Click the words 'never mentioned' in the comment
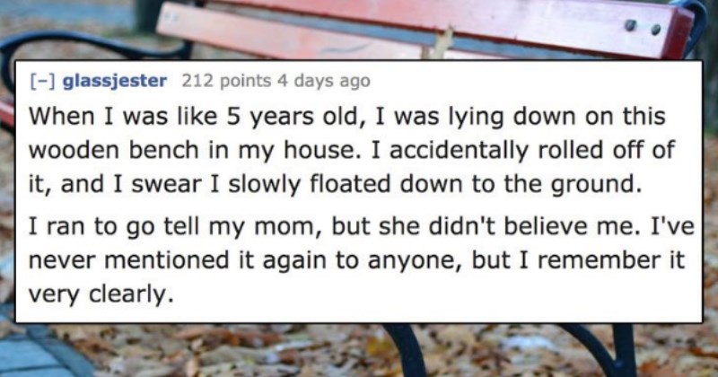 point(130,260)
